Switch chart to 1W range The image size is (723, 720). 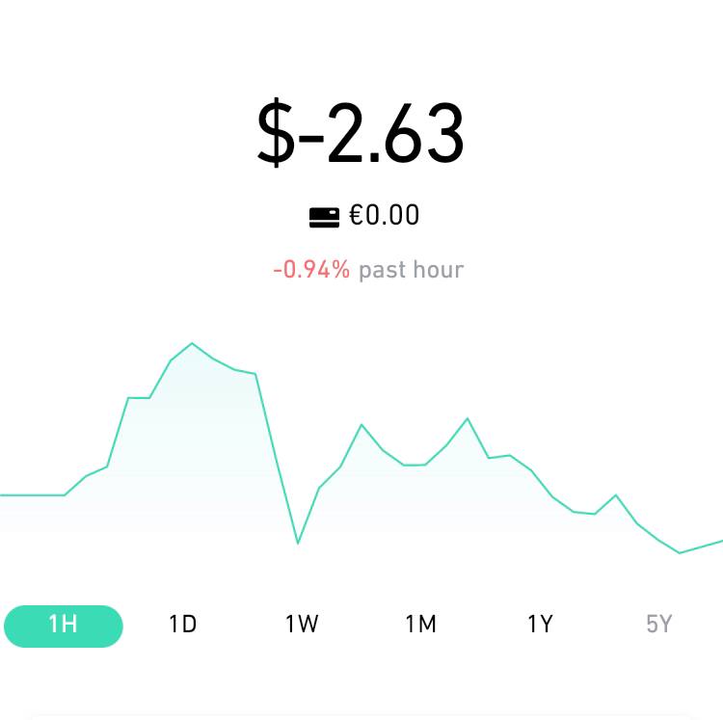(302, 625)
